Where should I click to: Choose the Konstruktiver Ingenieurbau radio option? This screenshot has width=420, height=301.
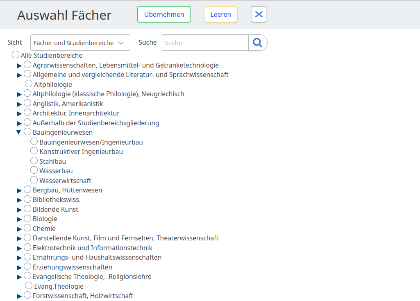(34, 151)
